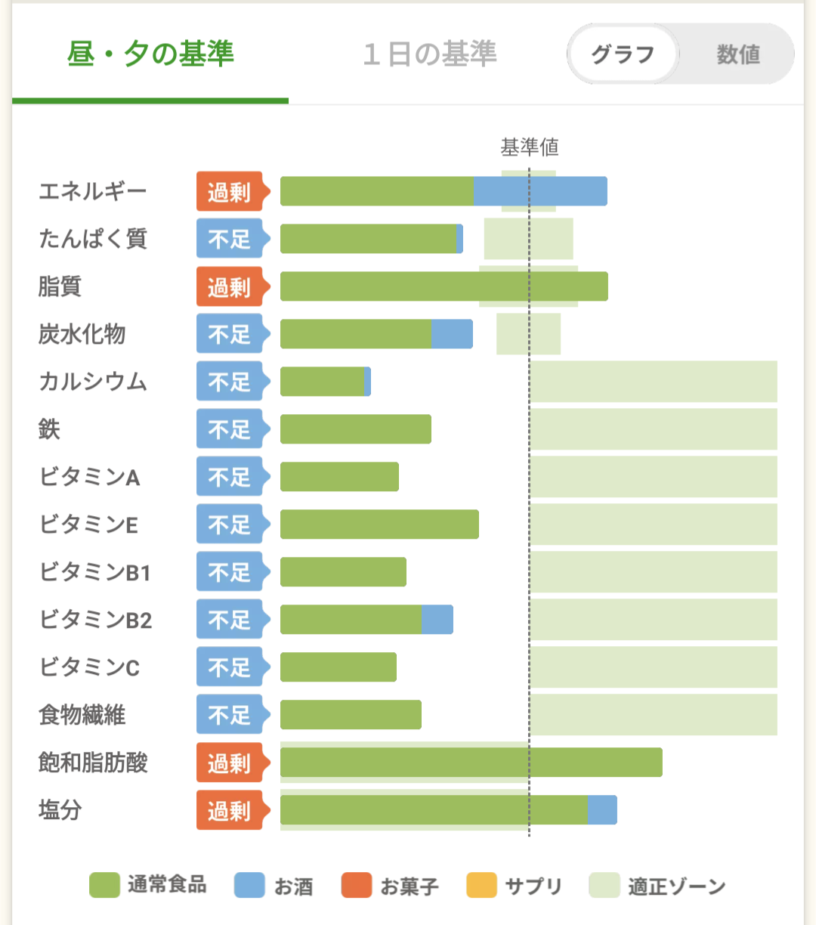
Task: Click the orange お菓子 legend swatch
Action: (357, 885)
